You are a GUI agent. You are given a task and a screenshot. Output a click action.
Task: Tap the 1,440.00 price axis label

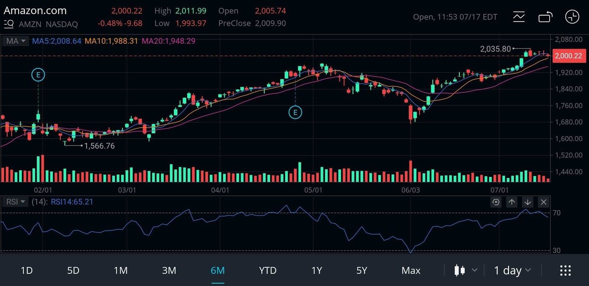pyautogui.click(x=569, y=172)
